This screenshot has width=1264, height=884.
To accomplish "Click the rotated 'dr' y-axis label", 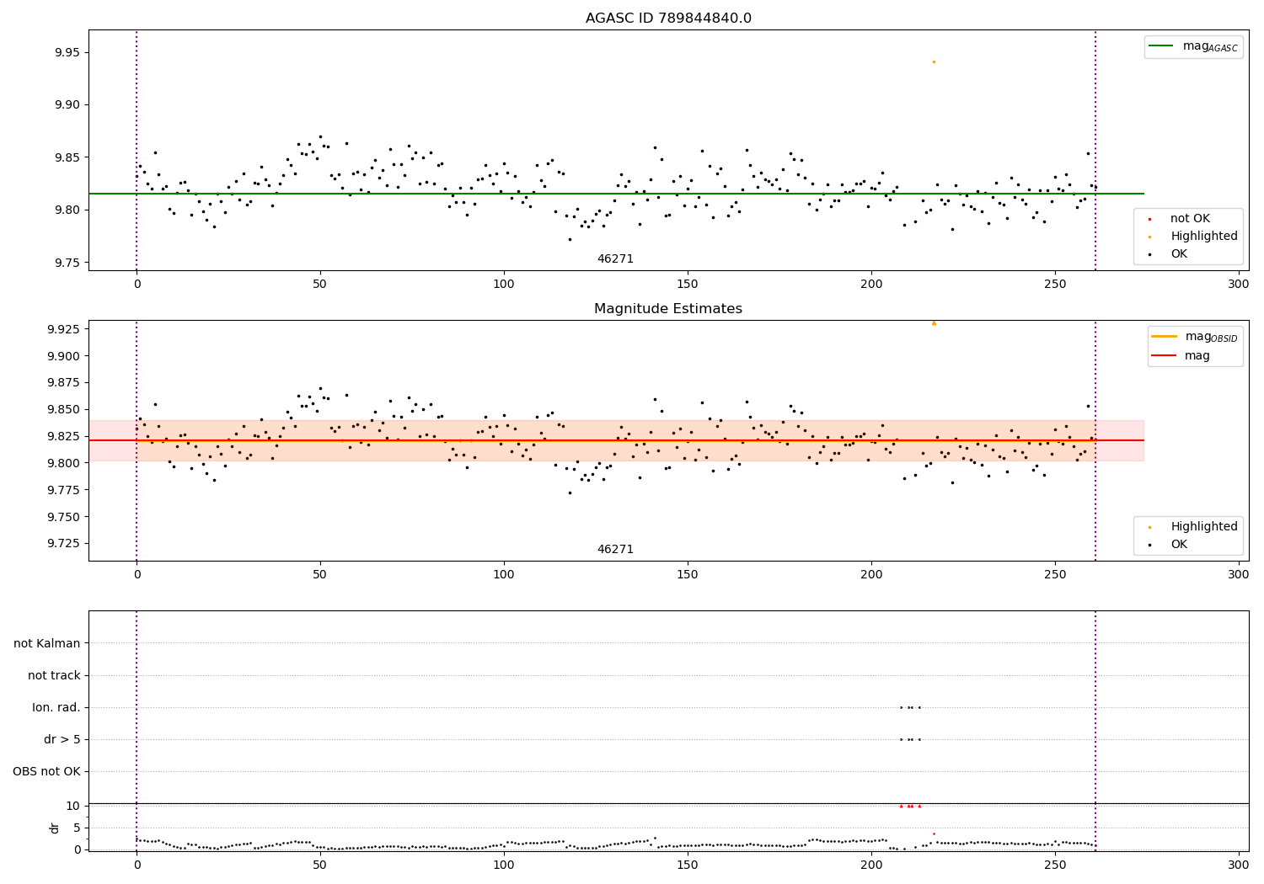I will (55, 828).
